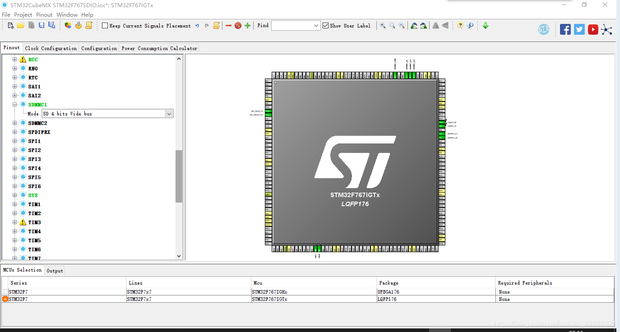Click the Save Project floppy icon
620x332 pixels.
pos(42,26)
